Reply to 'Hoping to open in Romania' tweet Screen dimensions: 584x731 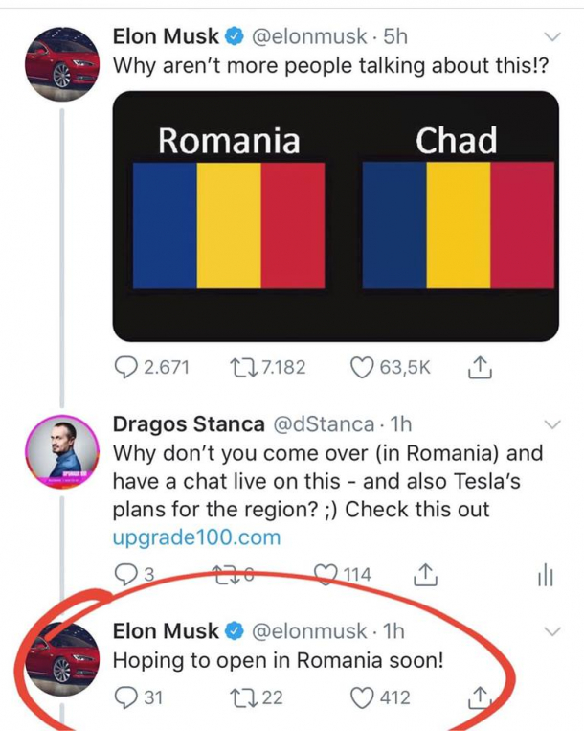point(125,697)
